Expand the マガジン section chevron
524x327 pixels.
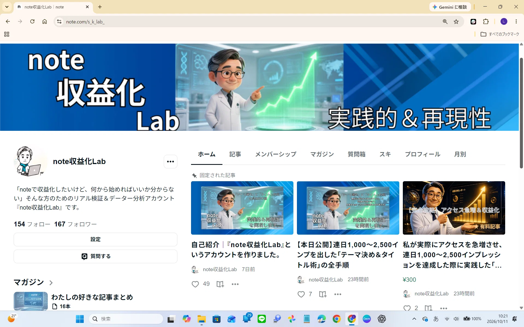[x=51, y=283]
